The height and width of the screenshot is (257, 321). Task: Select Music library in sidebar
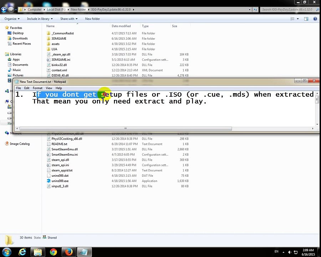(16, 70)
